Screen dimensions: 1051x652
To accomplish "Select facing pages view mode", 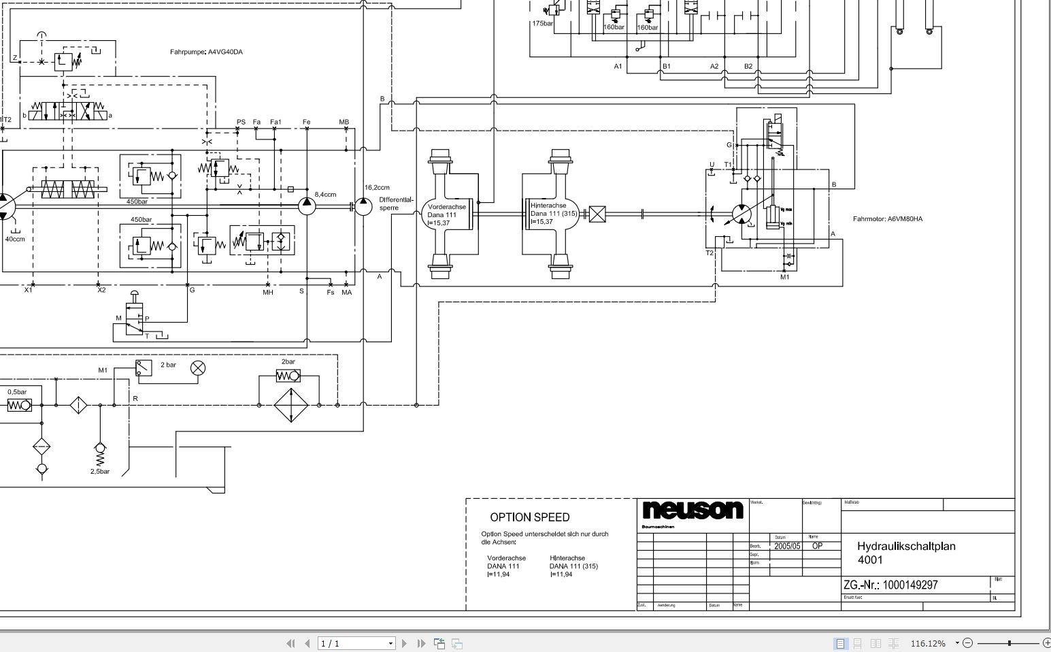I will pos(876,643).
